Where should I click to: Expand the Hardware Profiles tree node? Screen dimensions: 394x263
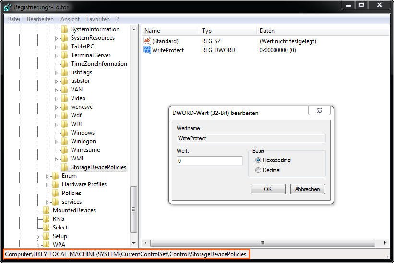click(x=47, y=185)
